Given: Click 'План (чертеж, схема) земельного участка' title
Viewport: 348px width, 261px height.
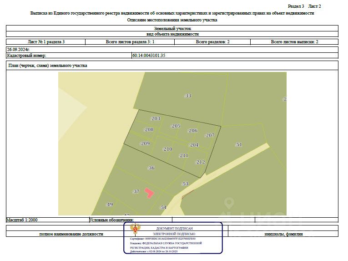Looking at the screenshot, I should [x=48, y=66].
